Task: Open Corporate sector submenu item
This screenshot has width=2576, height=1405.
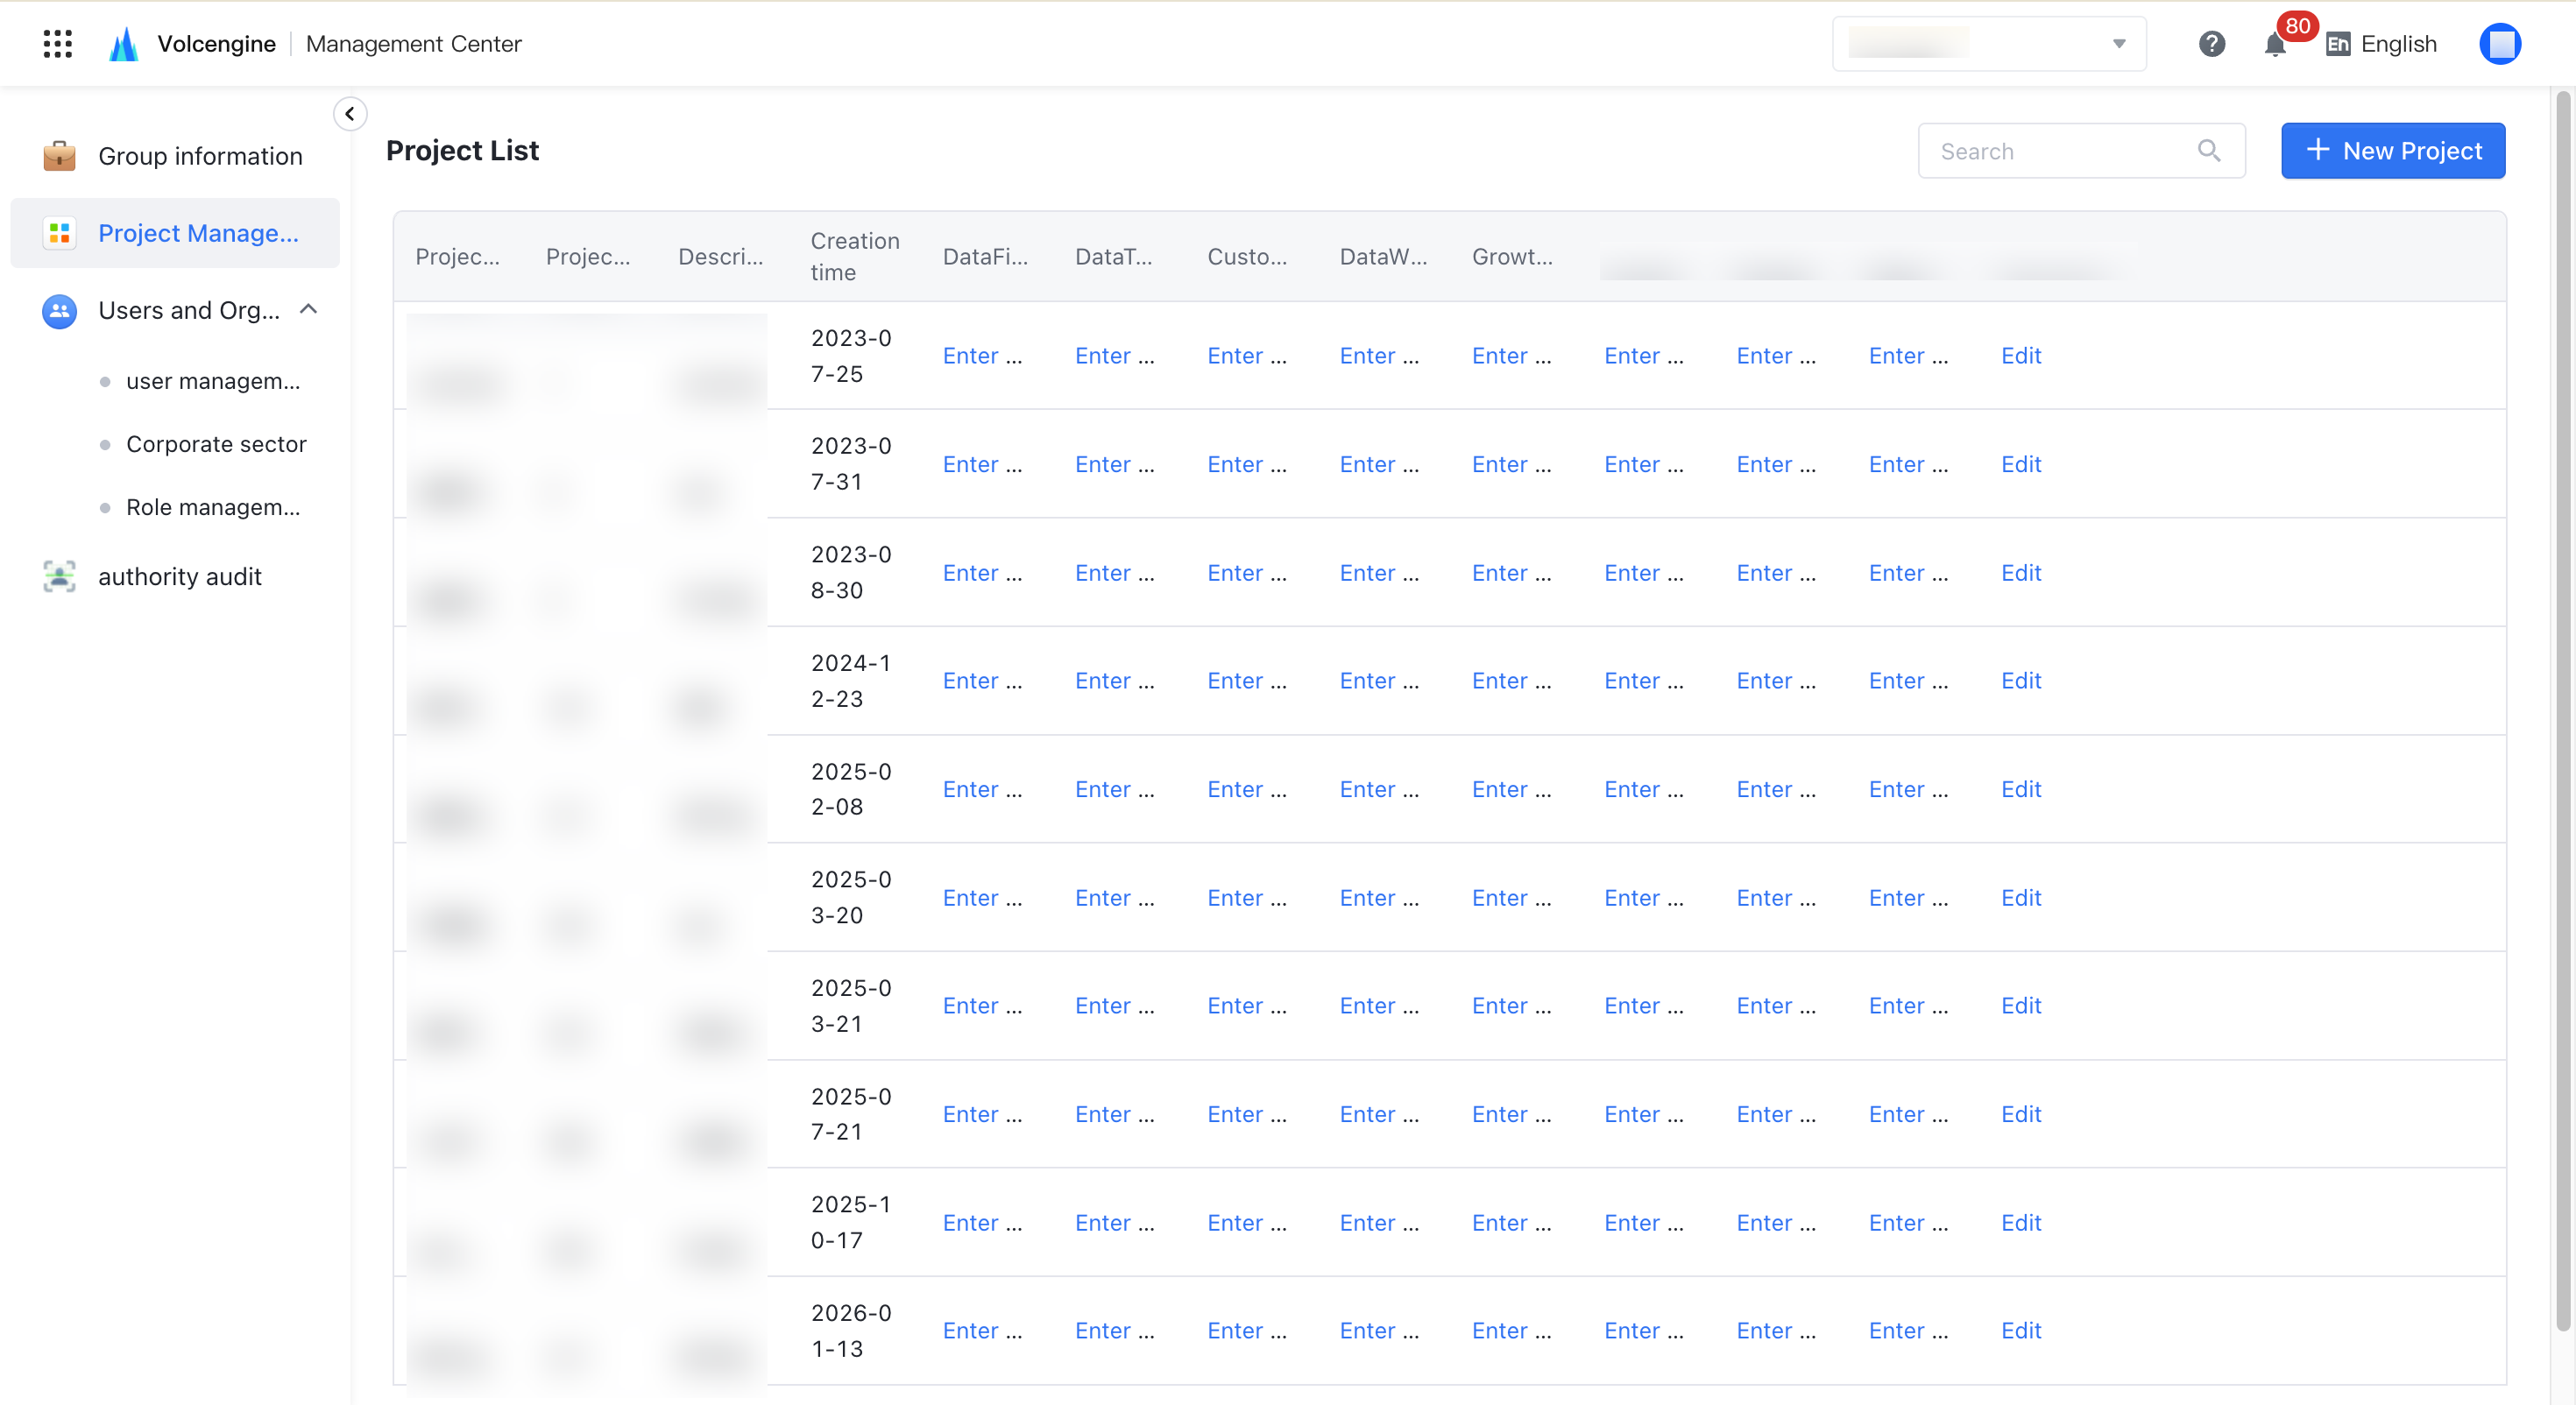Action: (x=216, y=444)
